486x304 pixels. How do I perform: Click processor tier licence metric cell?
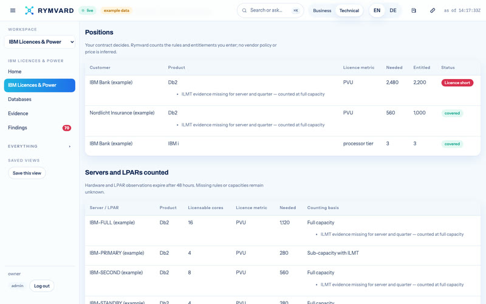(358, 143)
